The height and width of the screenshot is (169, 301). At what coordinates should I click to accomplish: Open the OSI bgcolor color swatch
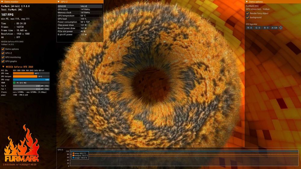(281, 28)
